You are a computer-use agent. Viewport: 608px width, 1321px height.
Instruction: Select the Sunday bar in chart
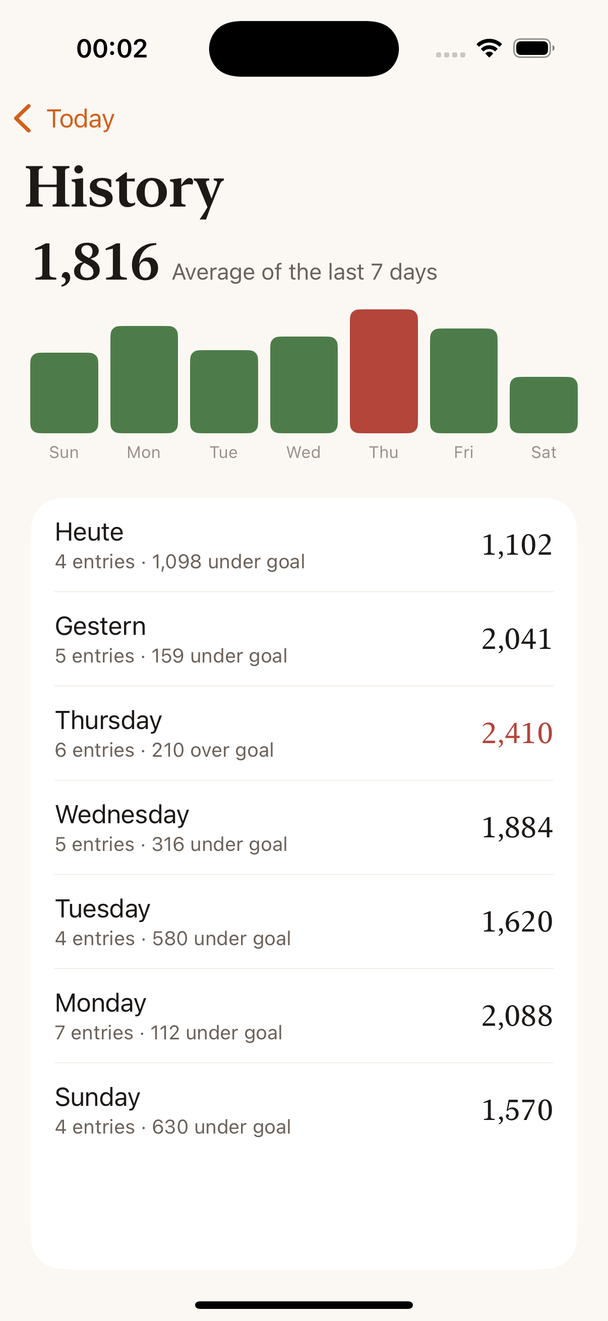[64, 393]
